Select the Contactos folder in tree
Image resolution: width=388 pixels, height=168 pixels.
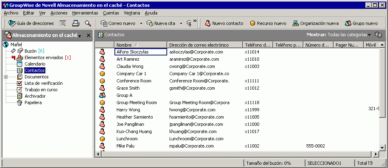[35, 70]
